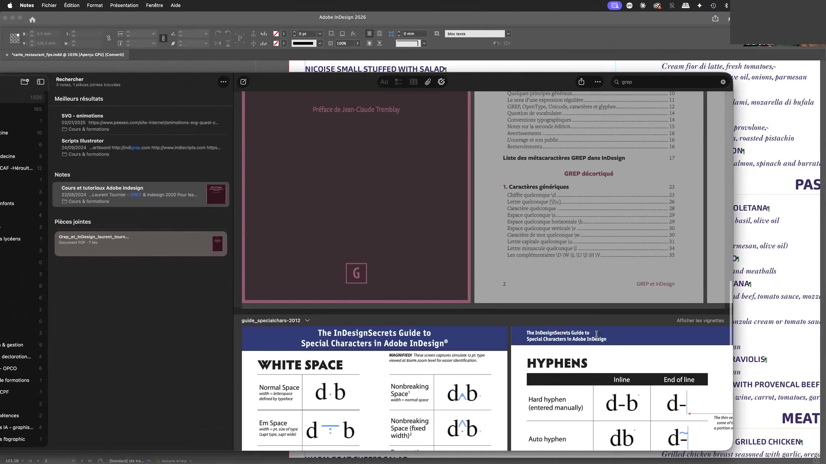Viewport: 826px width, 464px height.
Task: Open the writing tools icon beside the paperclip
Action: pos(441,82)
